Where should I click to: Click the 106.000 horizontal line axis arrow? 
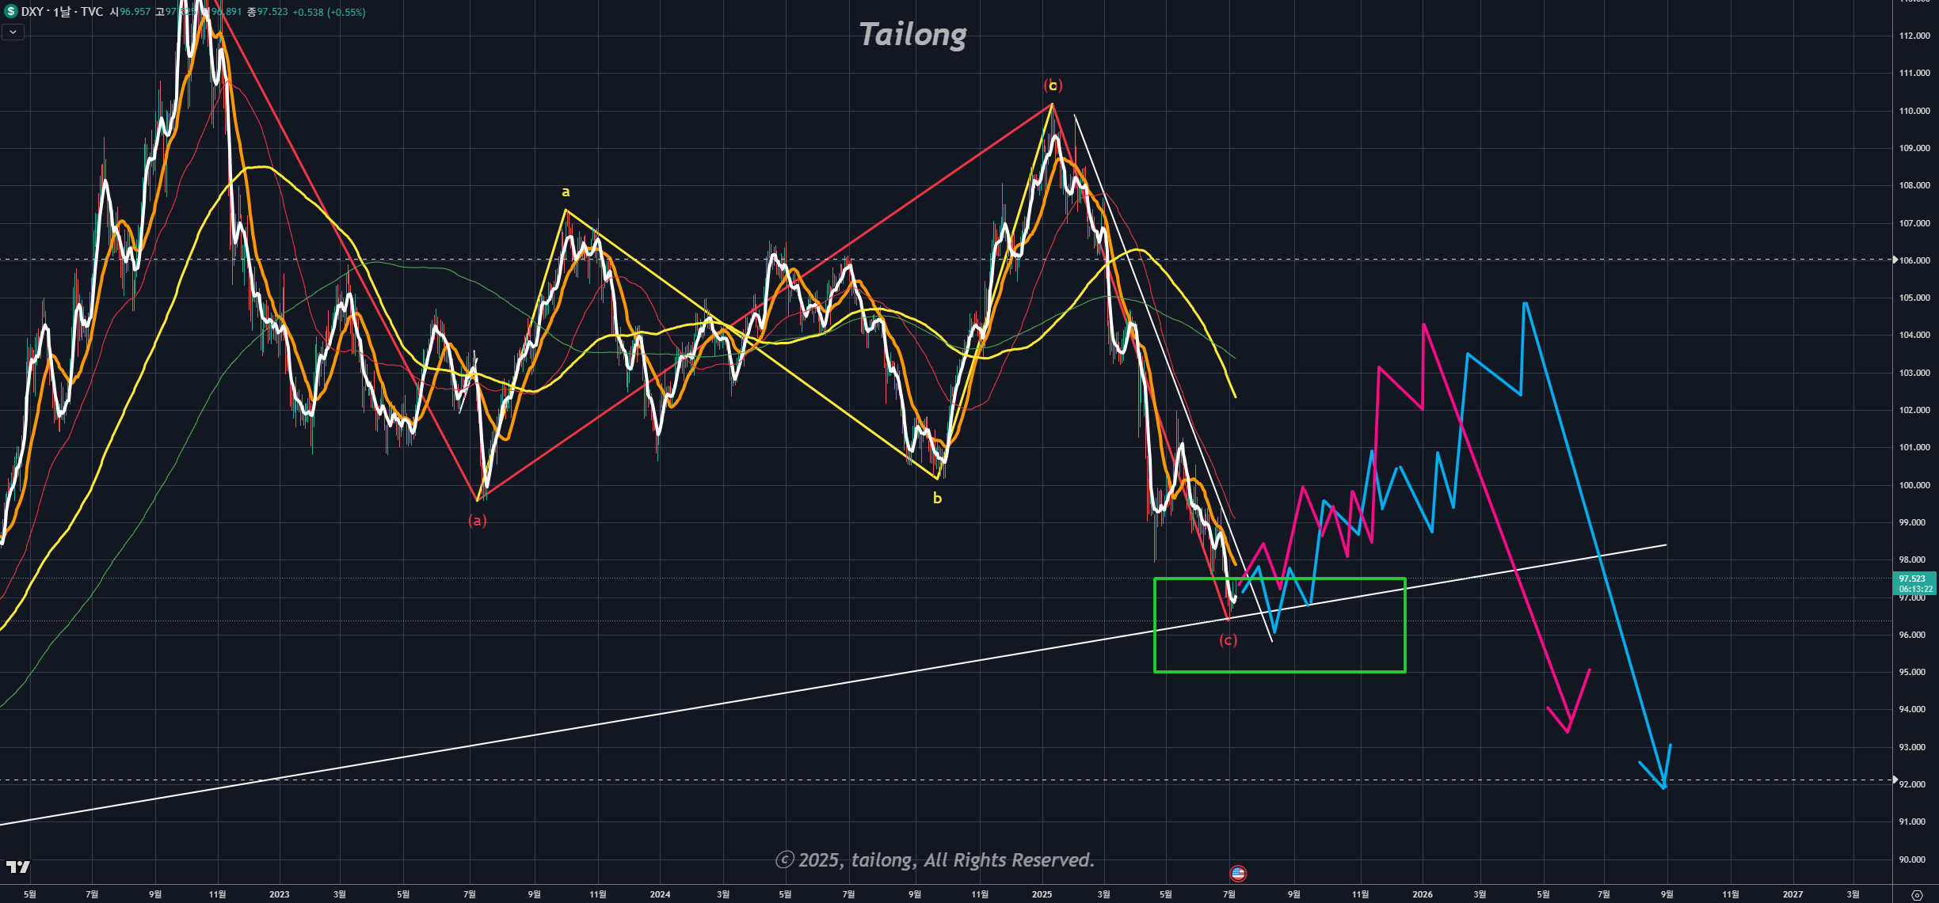(x=1895, y=260)
